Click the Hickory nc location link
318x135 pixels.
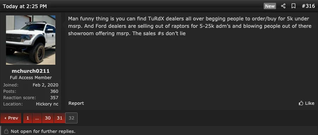pyautogui.click(x=47, y=104)
